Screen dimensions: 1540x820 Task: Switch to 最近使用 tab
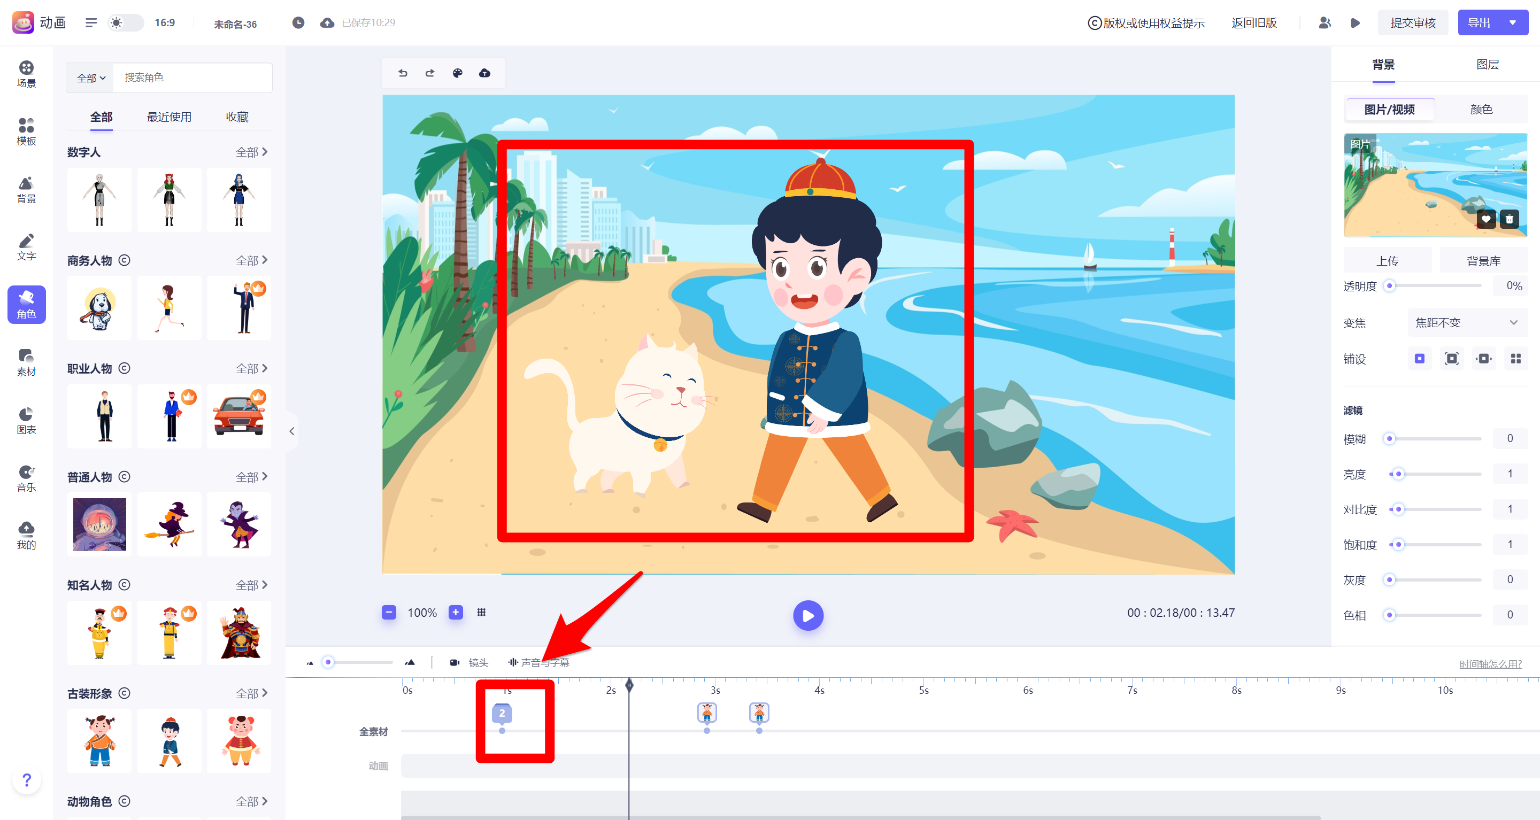pos(169,117)
